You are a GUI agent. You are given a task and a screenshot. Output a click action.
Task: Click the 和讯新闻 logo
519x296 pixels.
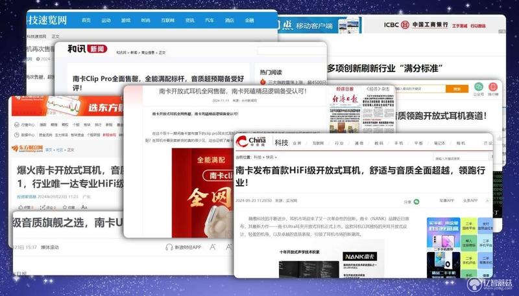pos(88,49)
